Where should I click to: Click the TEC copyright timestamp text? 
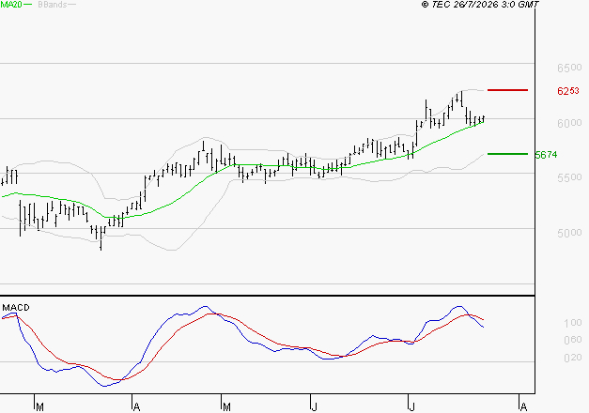[480, 4]
